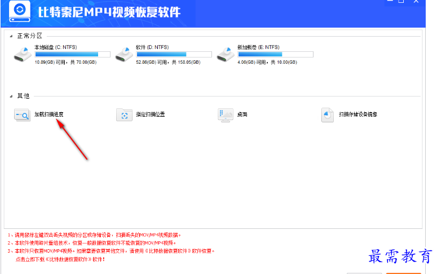The width and height of the screenshot is (437, 274).
Task: Click the D: drive usage bar
Action: pyautogui.click(x=174, y=54)
